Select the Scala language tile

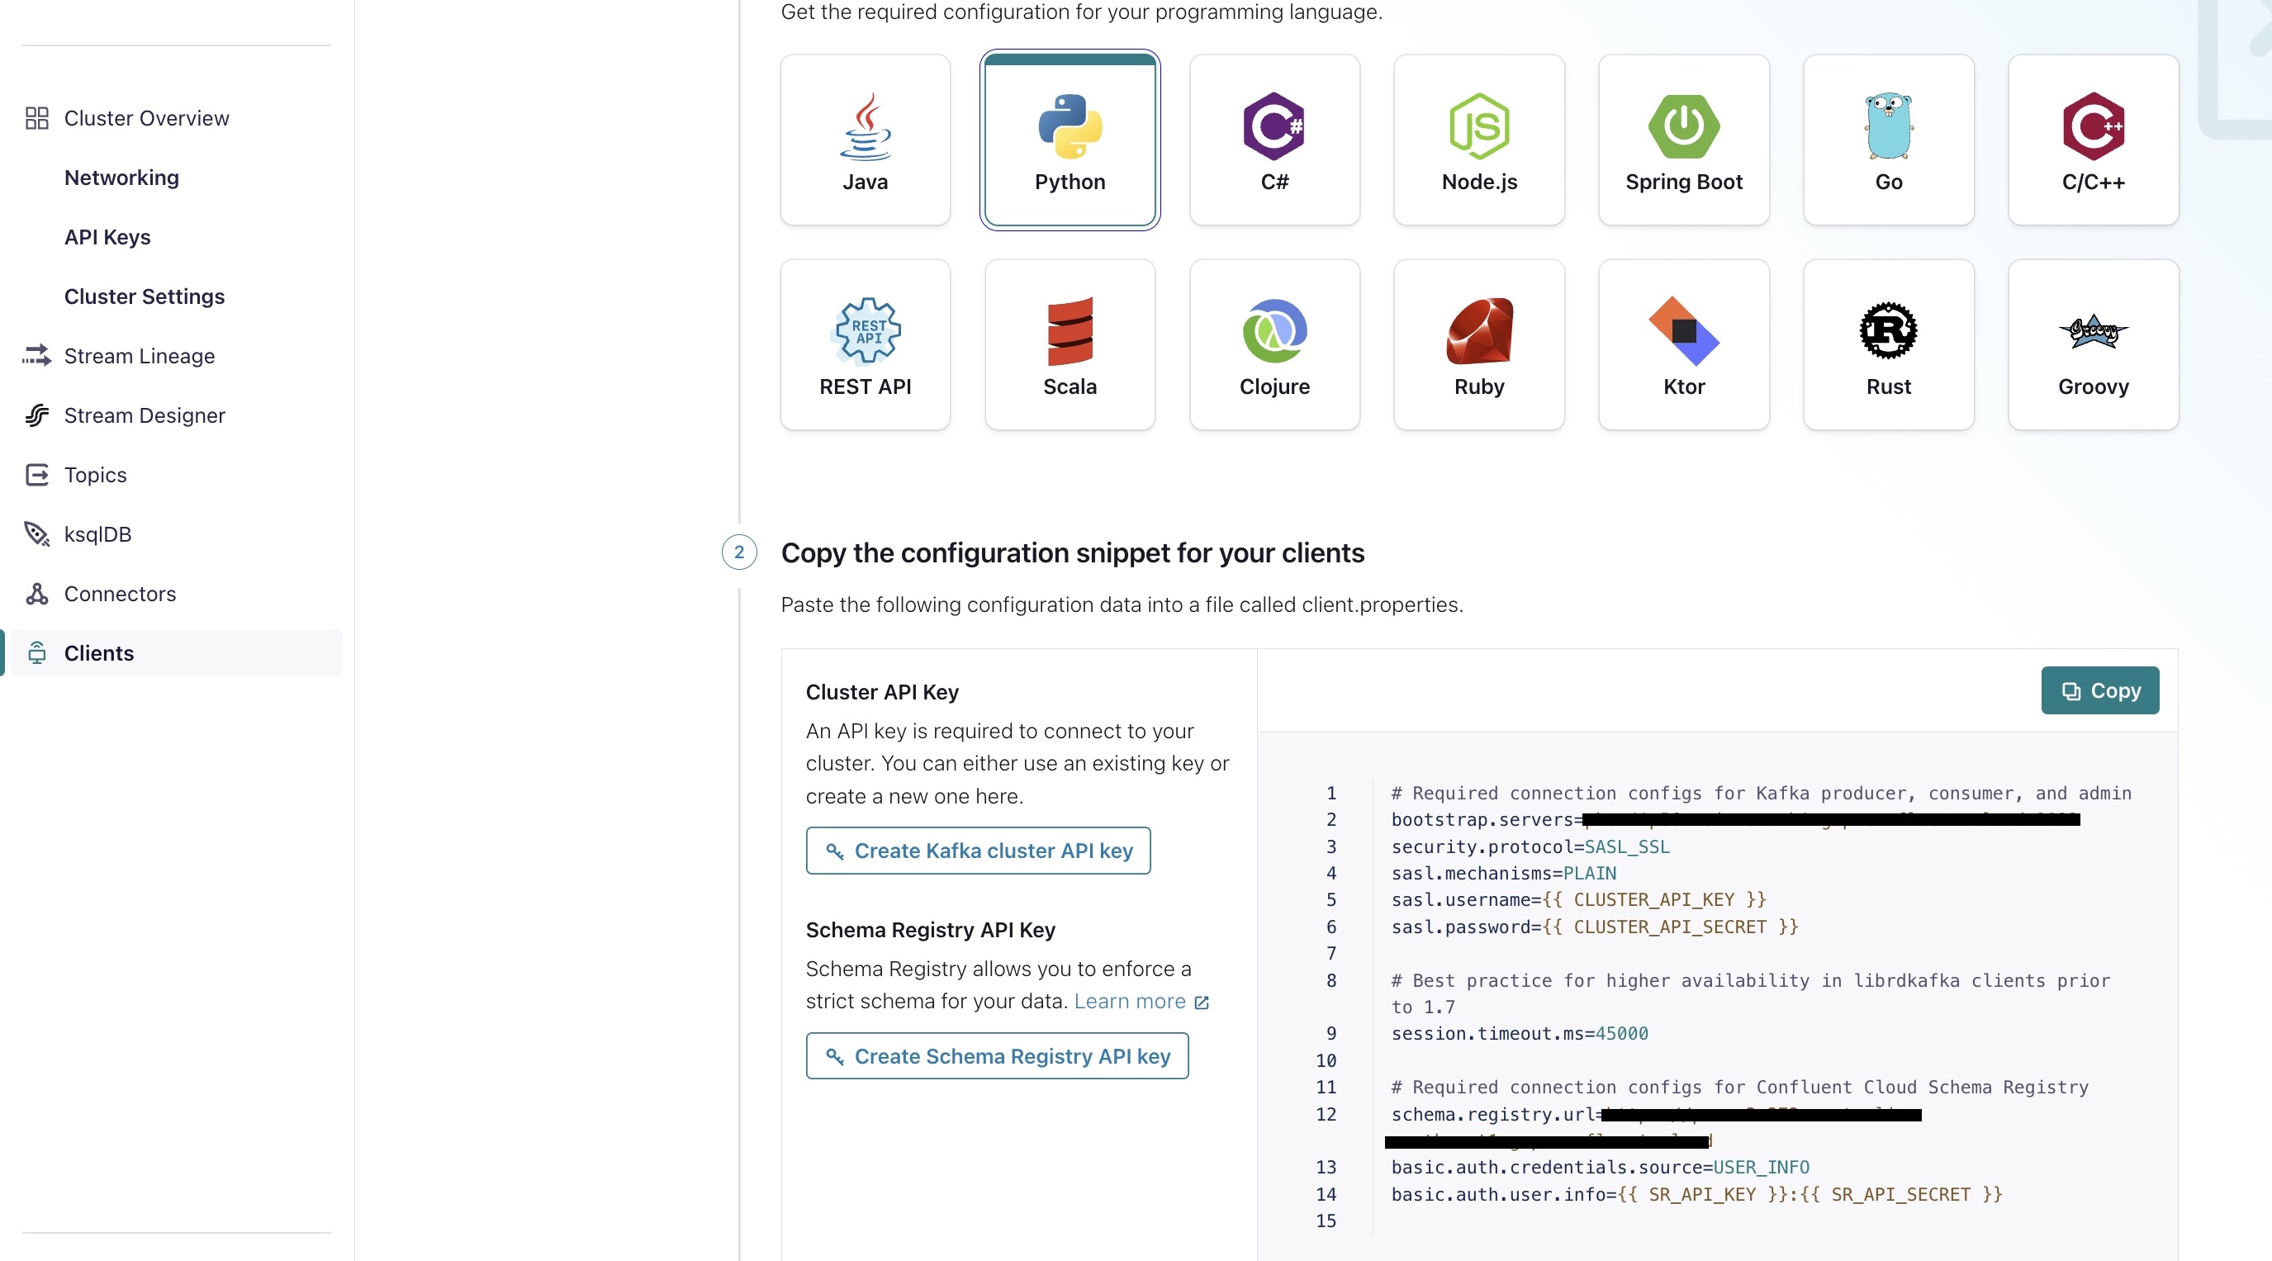(x=1069, y=345)
